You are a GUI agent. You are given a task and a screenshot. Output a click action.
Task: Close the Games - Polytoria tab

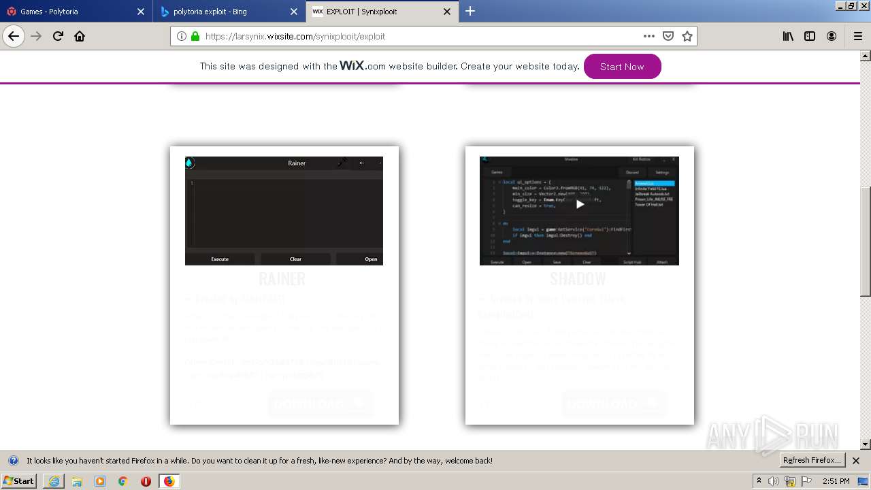tap(141, 12)
